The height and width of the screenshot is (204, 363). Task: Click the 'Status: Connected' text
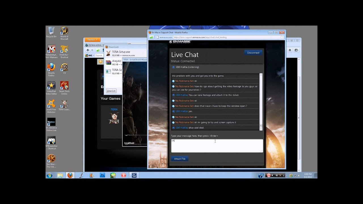tap(183, 61)
